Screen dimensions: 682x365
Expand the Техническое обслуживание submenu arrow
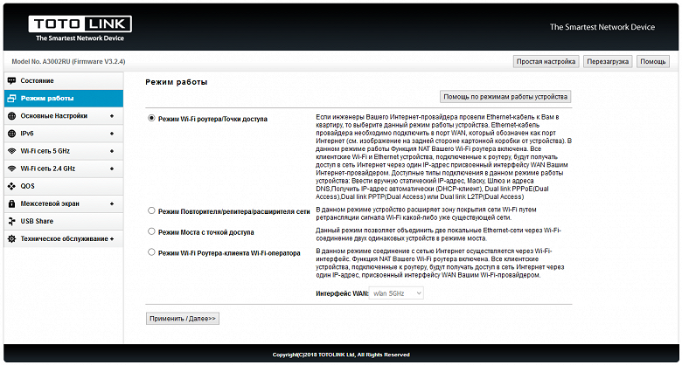coord(111,238)
